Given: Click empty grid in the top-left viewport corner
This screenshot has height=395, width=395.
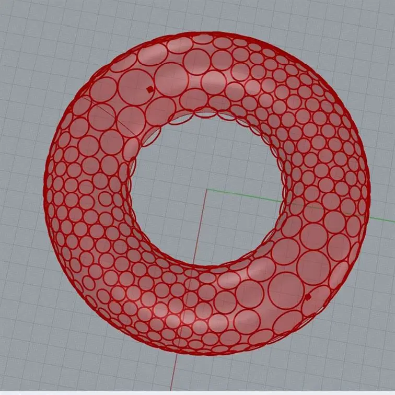Looking at the screenshot, I should pyautogui.click(x=21, y=21).
